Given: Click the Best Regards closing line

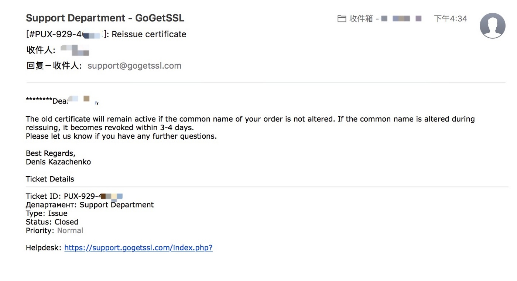Looking at the screenshot, I should [x=51, y=153].
